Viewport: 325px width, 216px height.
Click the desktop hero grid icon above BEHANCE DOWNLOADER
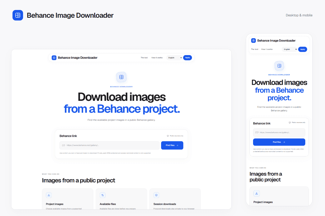[121, 77]
